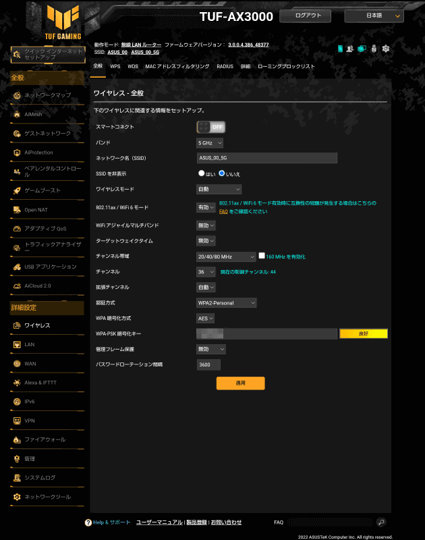Open the ワイヤレスモード dropdown
Screen dimensions: 425x540
219,189
